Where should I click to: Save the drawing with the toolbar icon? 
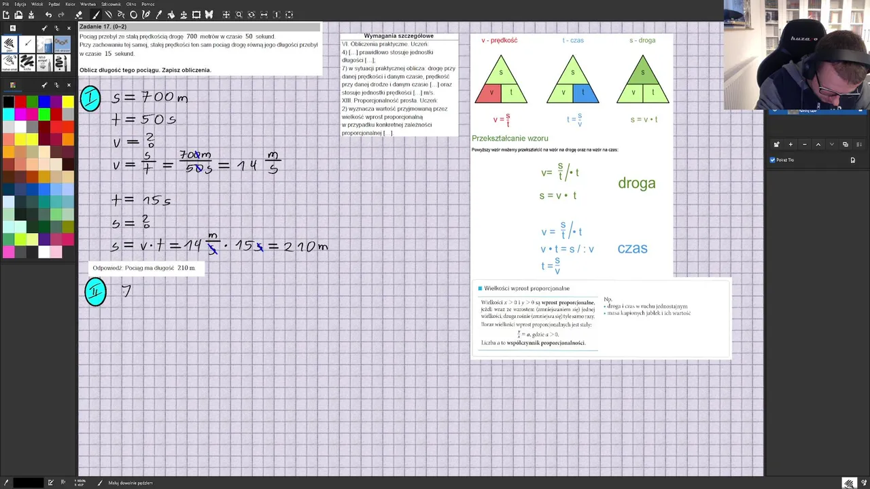click(x=31, y=15)
